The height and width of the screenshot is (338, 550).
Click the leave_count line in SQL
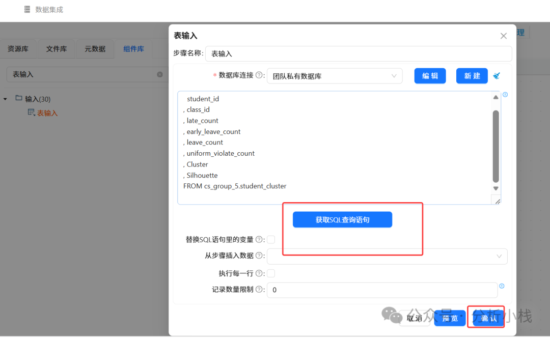click(203, 143)
